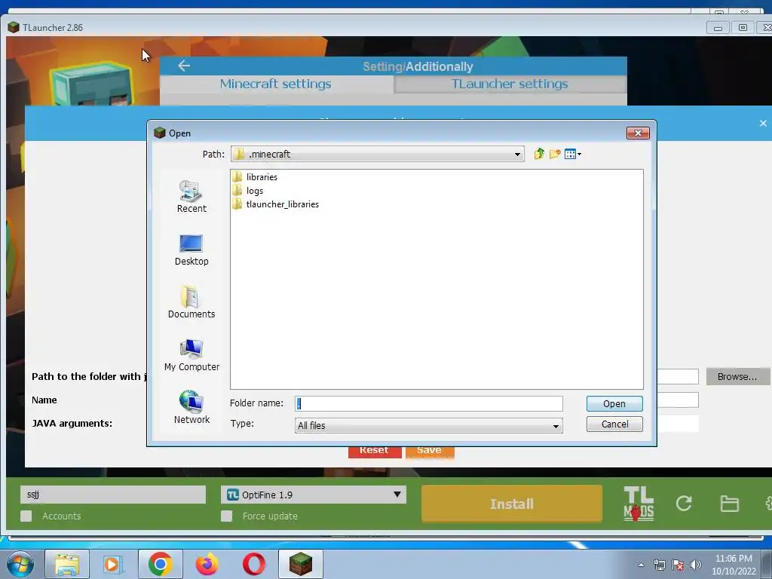Minimize the TLauncher 2.86 window
Image resolution: width=772 pixels, height=579 pixels.
[x=718, y=28]
